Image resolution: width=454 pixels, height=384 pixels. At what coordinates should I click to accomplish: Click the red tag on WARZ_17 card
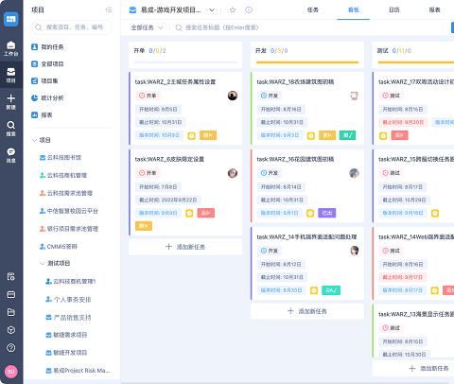click(400, 135)
